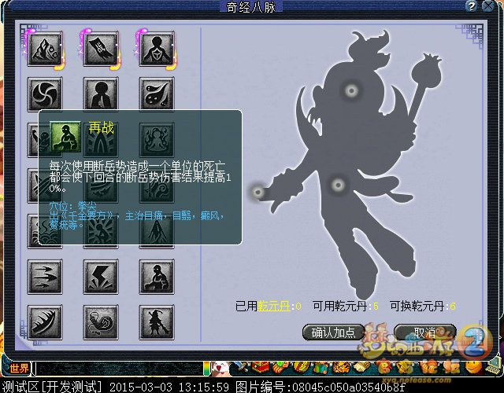The height and width of the screenshot is (393, 504).
Task: Choose the plain standing silhouette skill
Action: coord(101,94)
